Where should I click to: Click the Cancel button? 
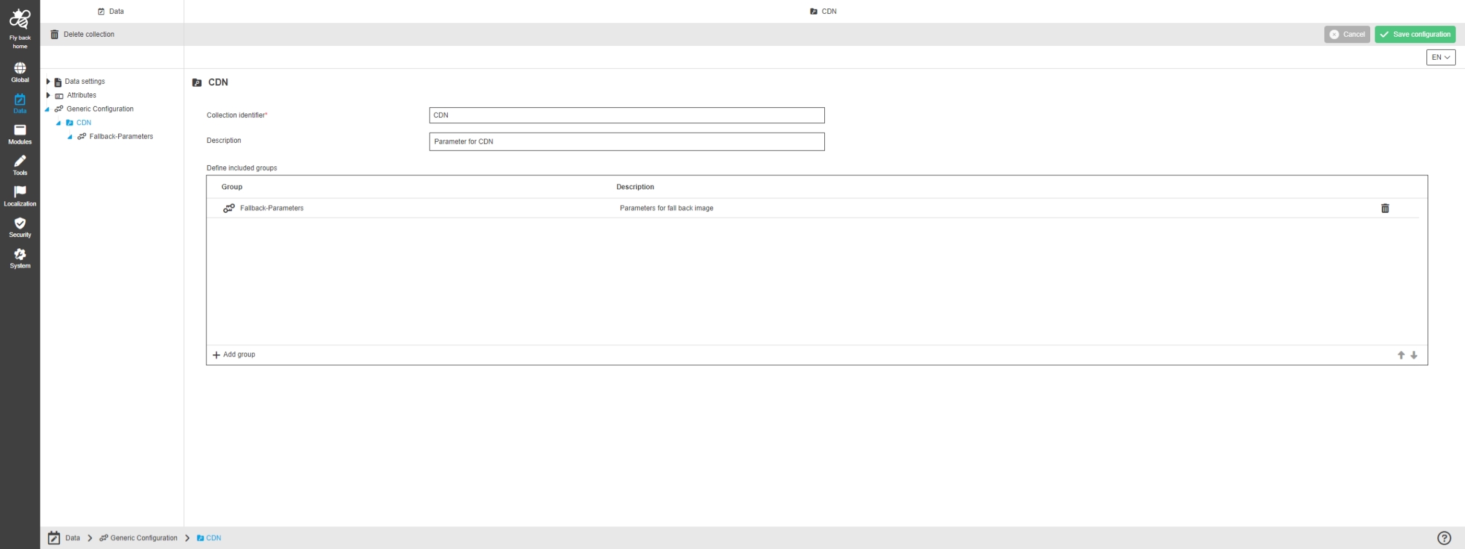coord(1347,34)
